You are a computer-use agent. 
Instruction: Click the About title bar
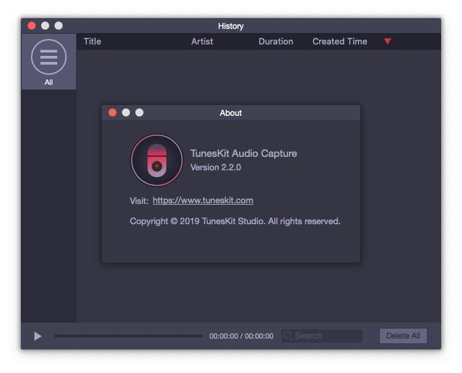pos(231,112)
